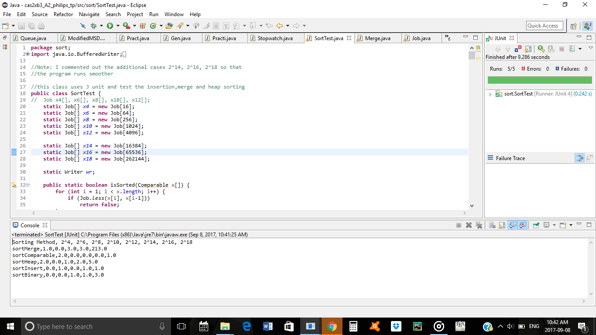Open Chrome from the Windows taskbar

click(x=332, y=326)
